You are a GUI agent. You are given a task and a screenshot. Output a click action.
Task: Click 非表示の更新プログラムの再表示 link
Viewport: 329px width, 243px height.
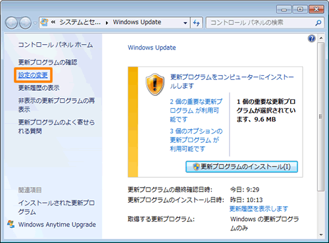coord(57,105)
